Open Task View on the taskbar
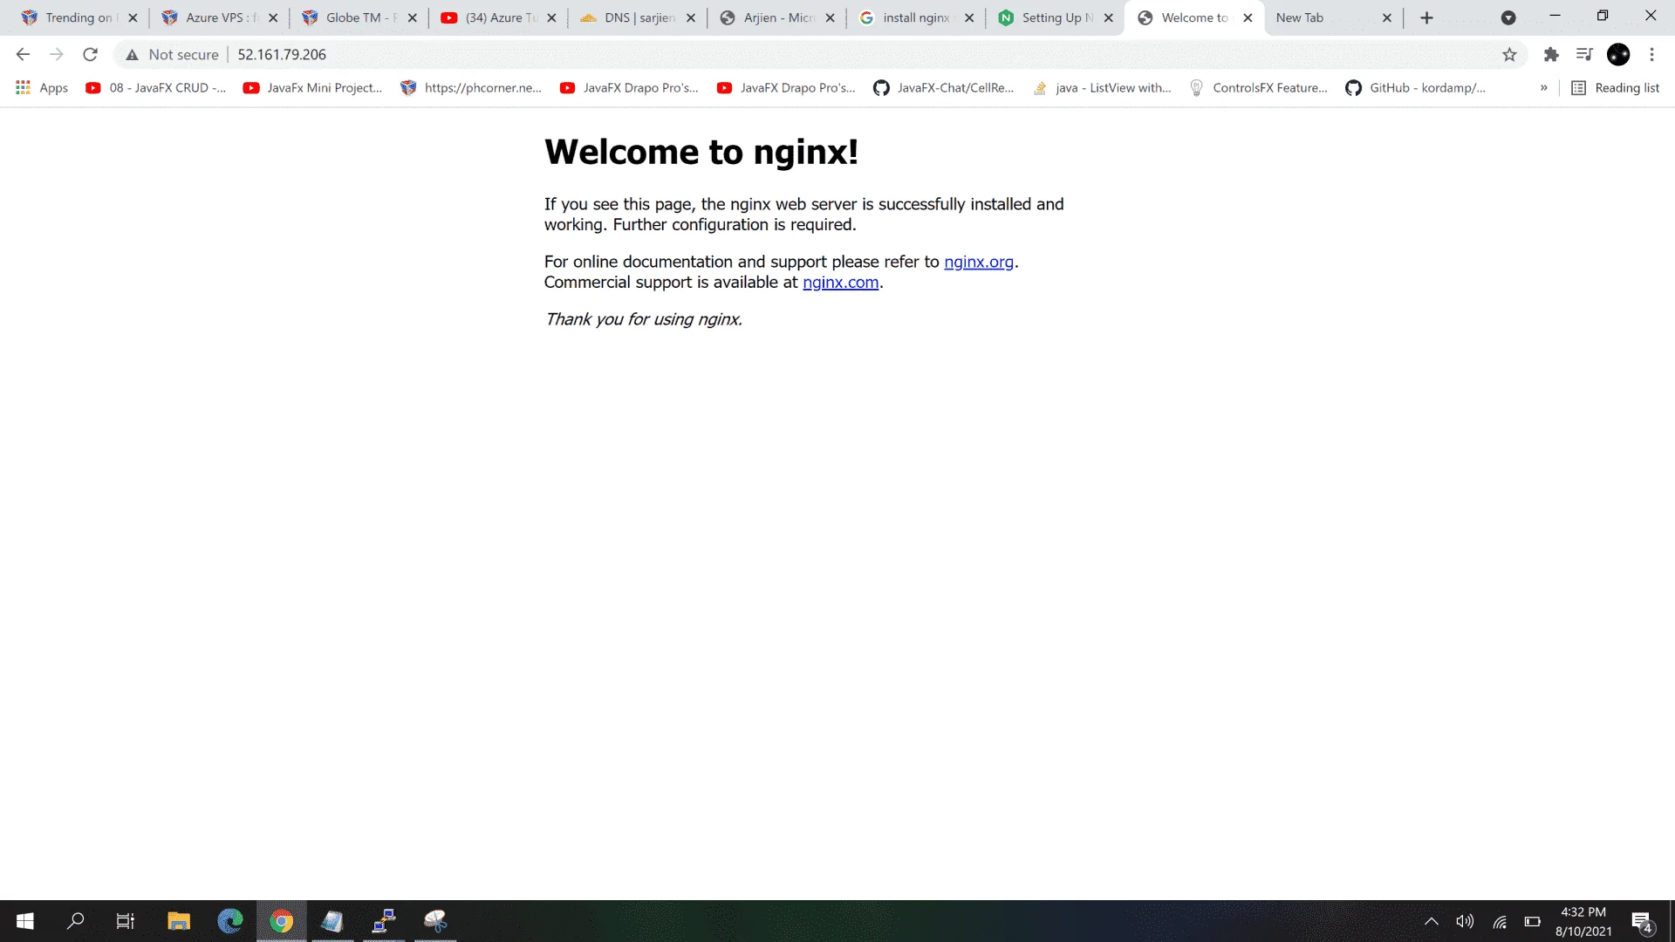 (126, 921)
